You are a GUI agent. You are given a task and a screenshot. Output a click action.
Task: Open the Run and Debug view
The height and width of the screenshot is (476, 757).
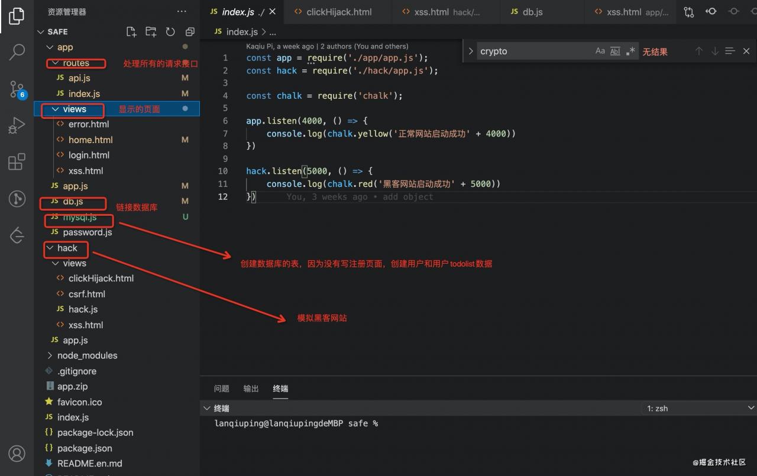pyautogui.click(x=17, y=125)
